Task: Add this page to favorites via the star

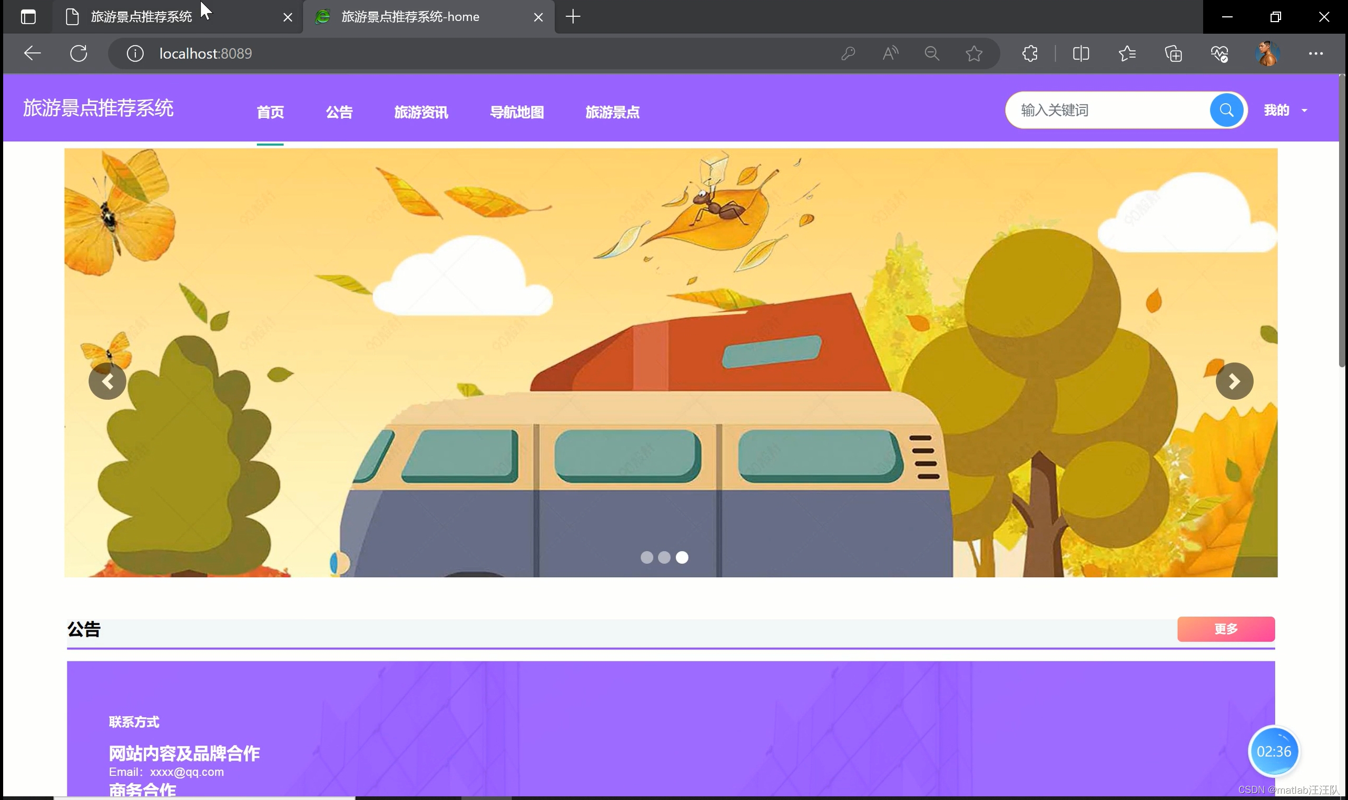Action: [x=974, y=53]
